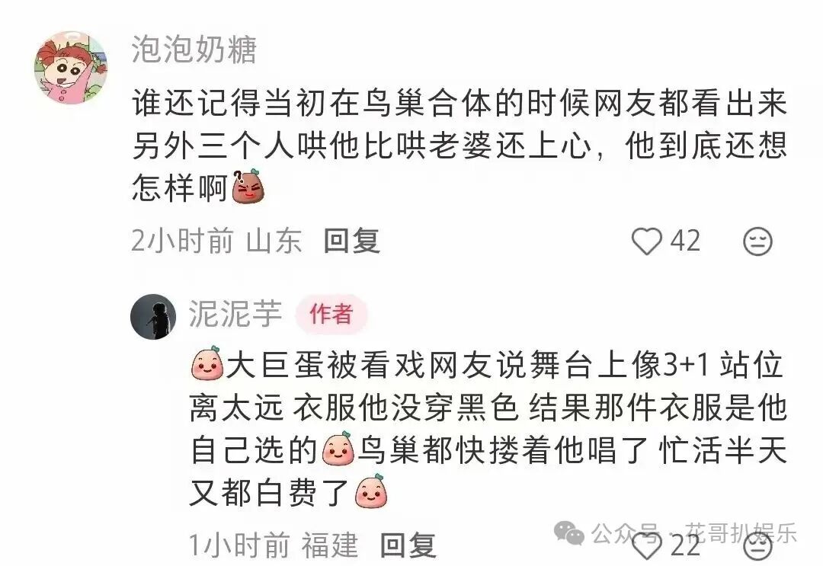
Task: Select the reply text mentioning 3+1 站位
Action: 488,428
